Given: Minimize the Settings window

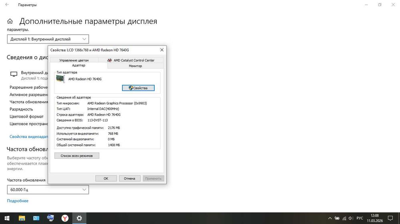Looking at the screenshot, I should coord(366,4).
